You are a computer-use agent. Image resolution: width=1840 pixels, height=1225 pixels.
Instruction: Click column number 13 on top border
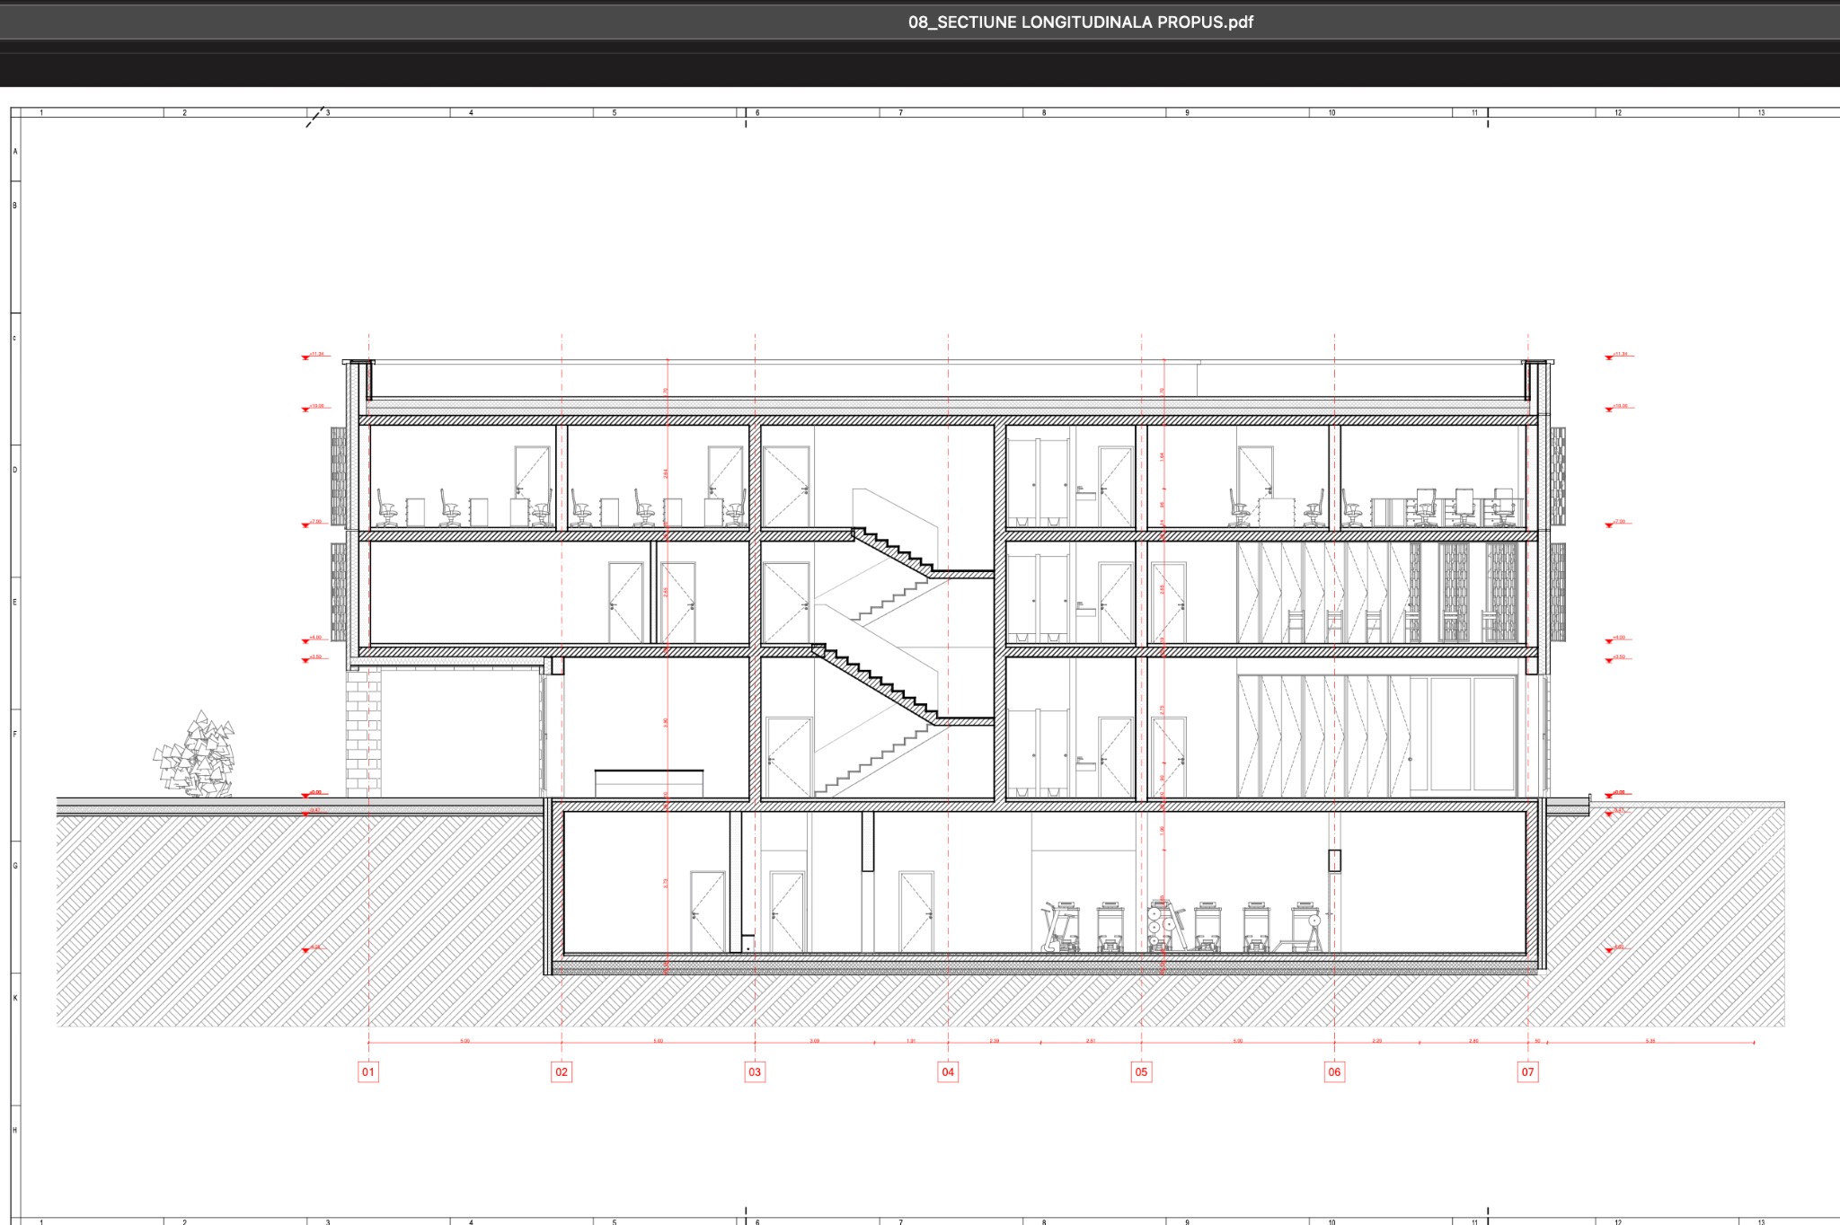coord(1761,112)
